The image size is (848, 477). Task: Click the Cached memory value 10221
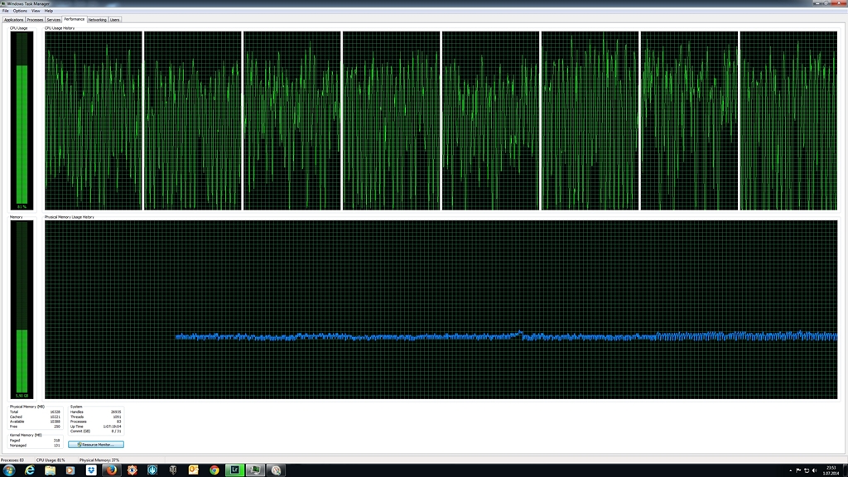[55, 417]
